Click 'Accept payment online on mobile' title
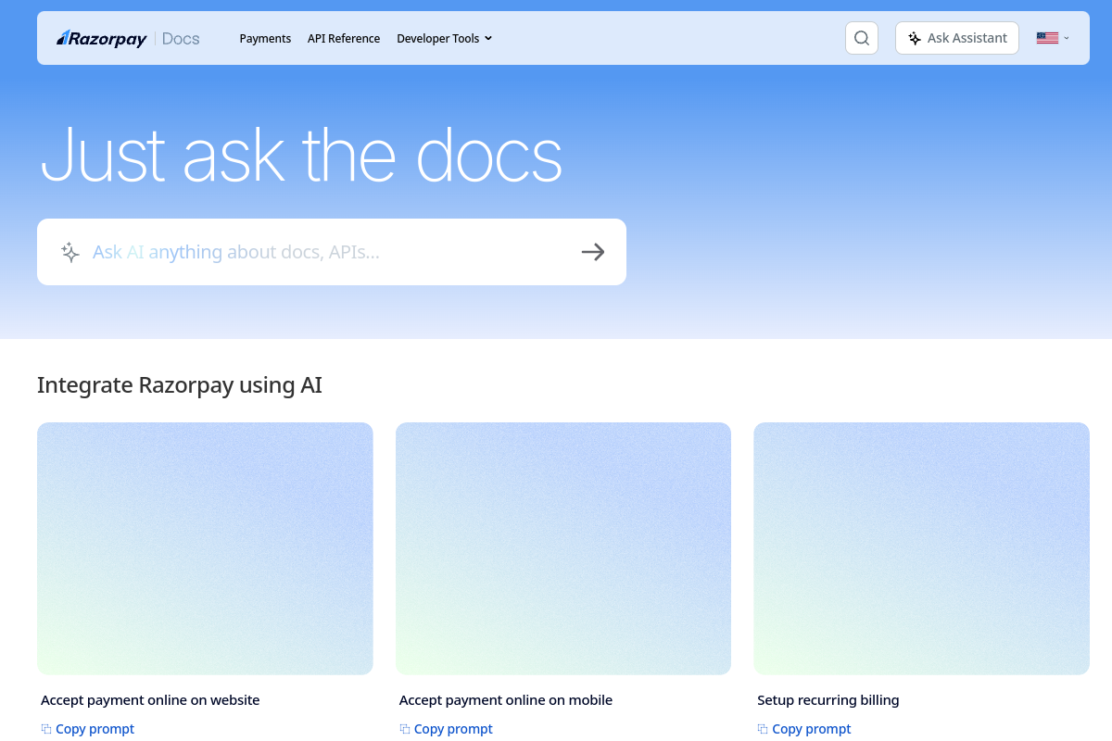 click(x=506, y=700)
